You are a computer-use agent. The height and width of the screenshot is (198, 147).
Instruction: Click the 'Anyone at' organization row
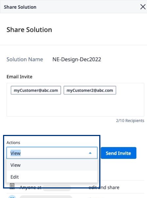coord(75,187)
